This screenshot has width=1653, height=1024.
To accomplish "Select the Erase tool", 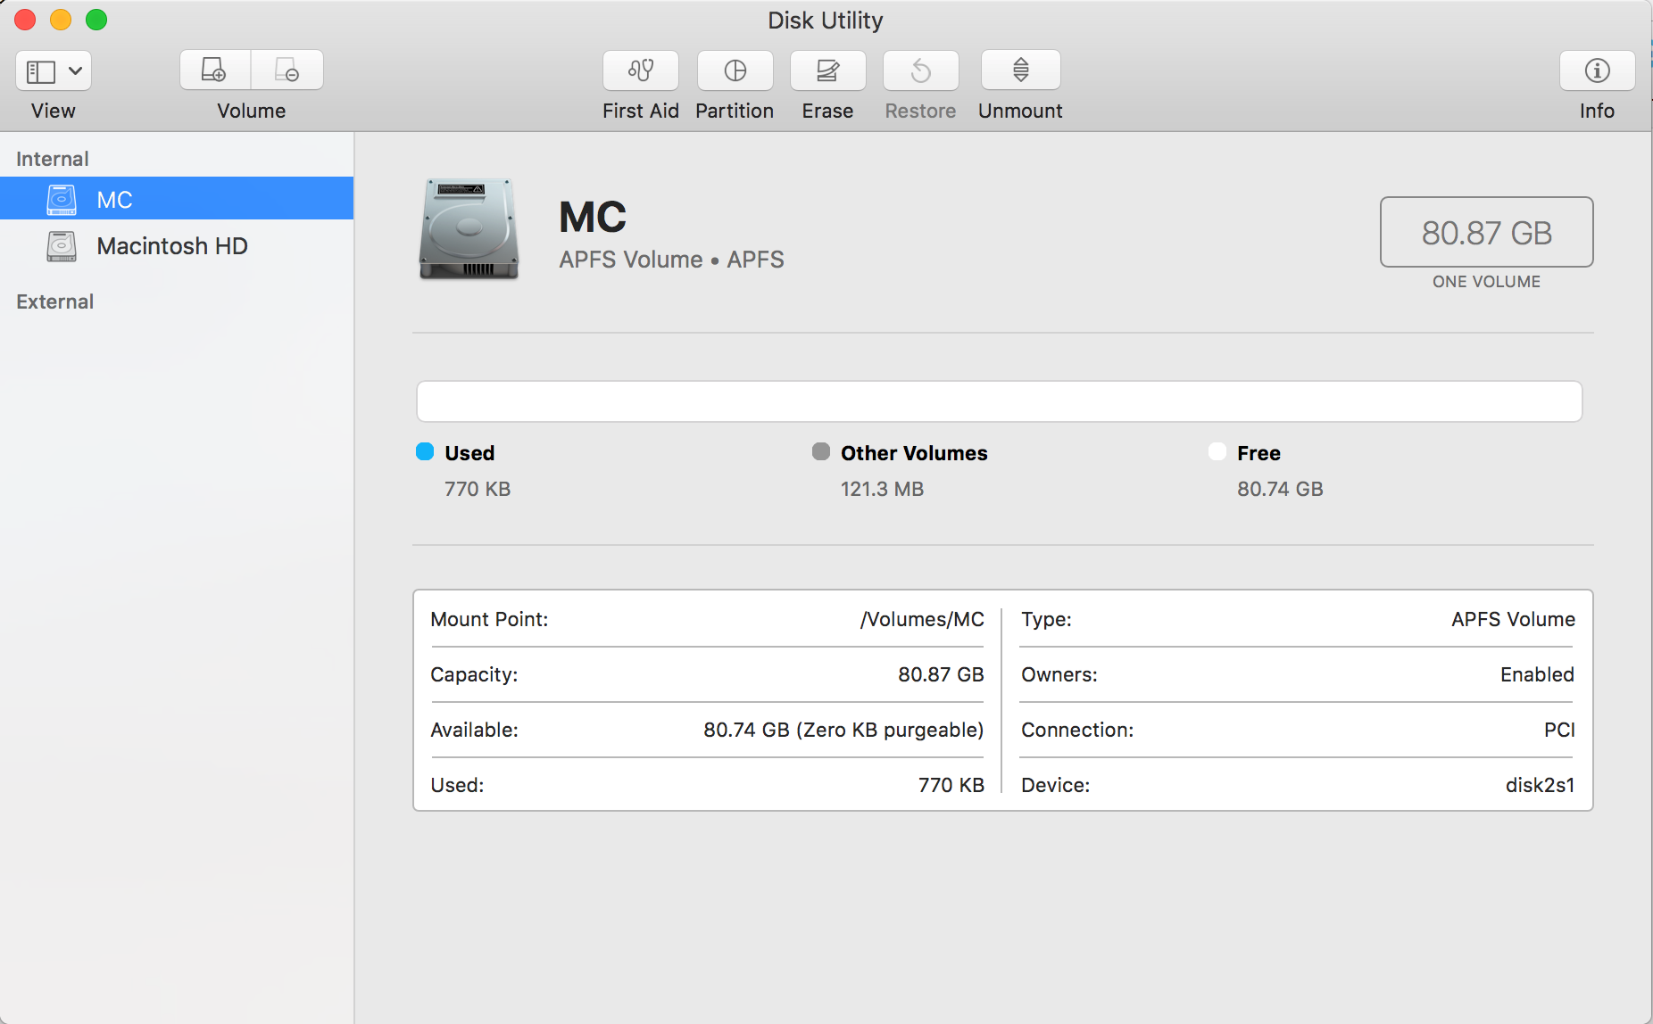I will coord(827,70).
